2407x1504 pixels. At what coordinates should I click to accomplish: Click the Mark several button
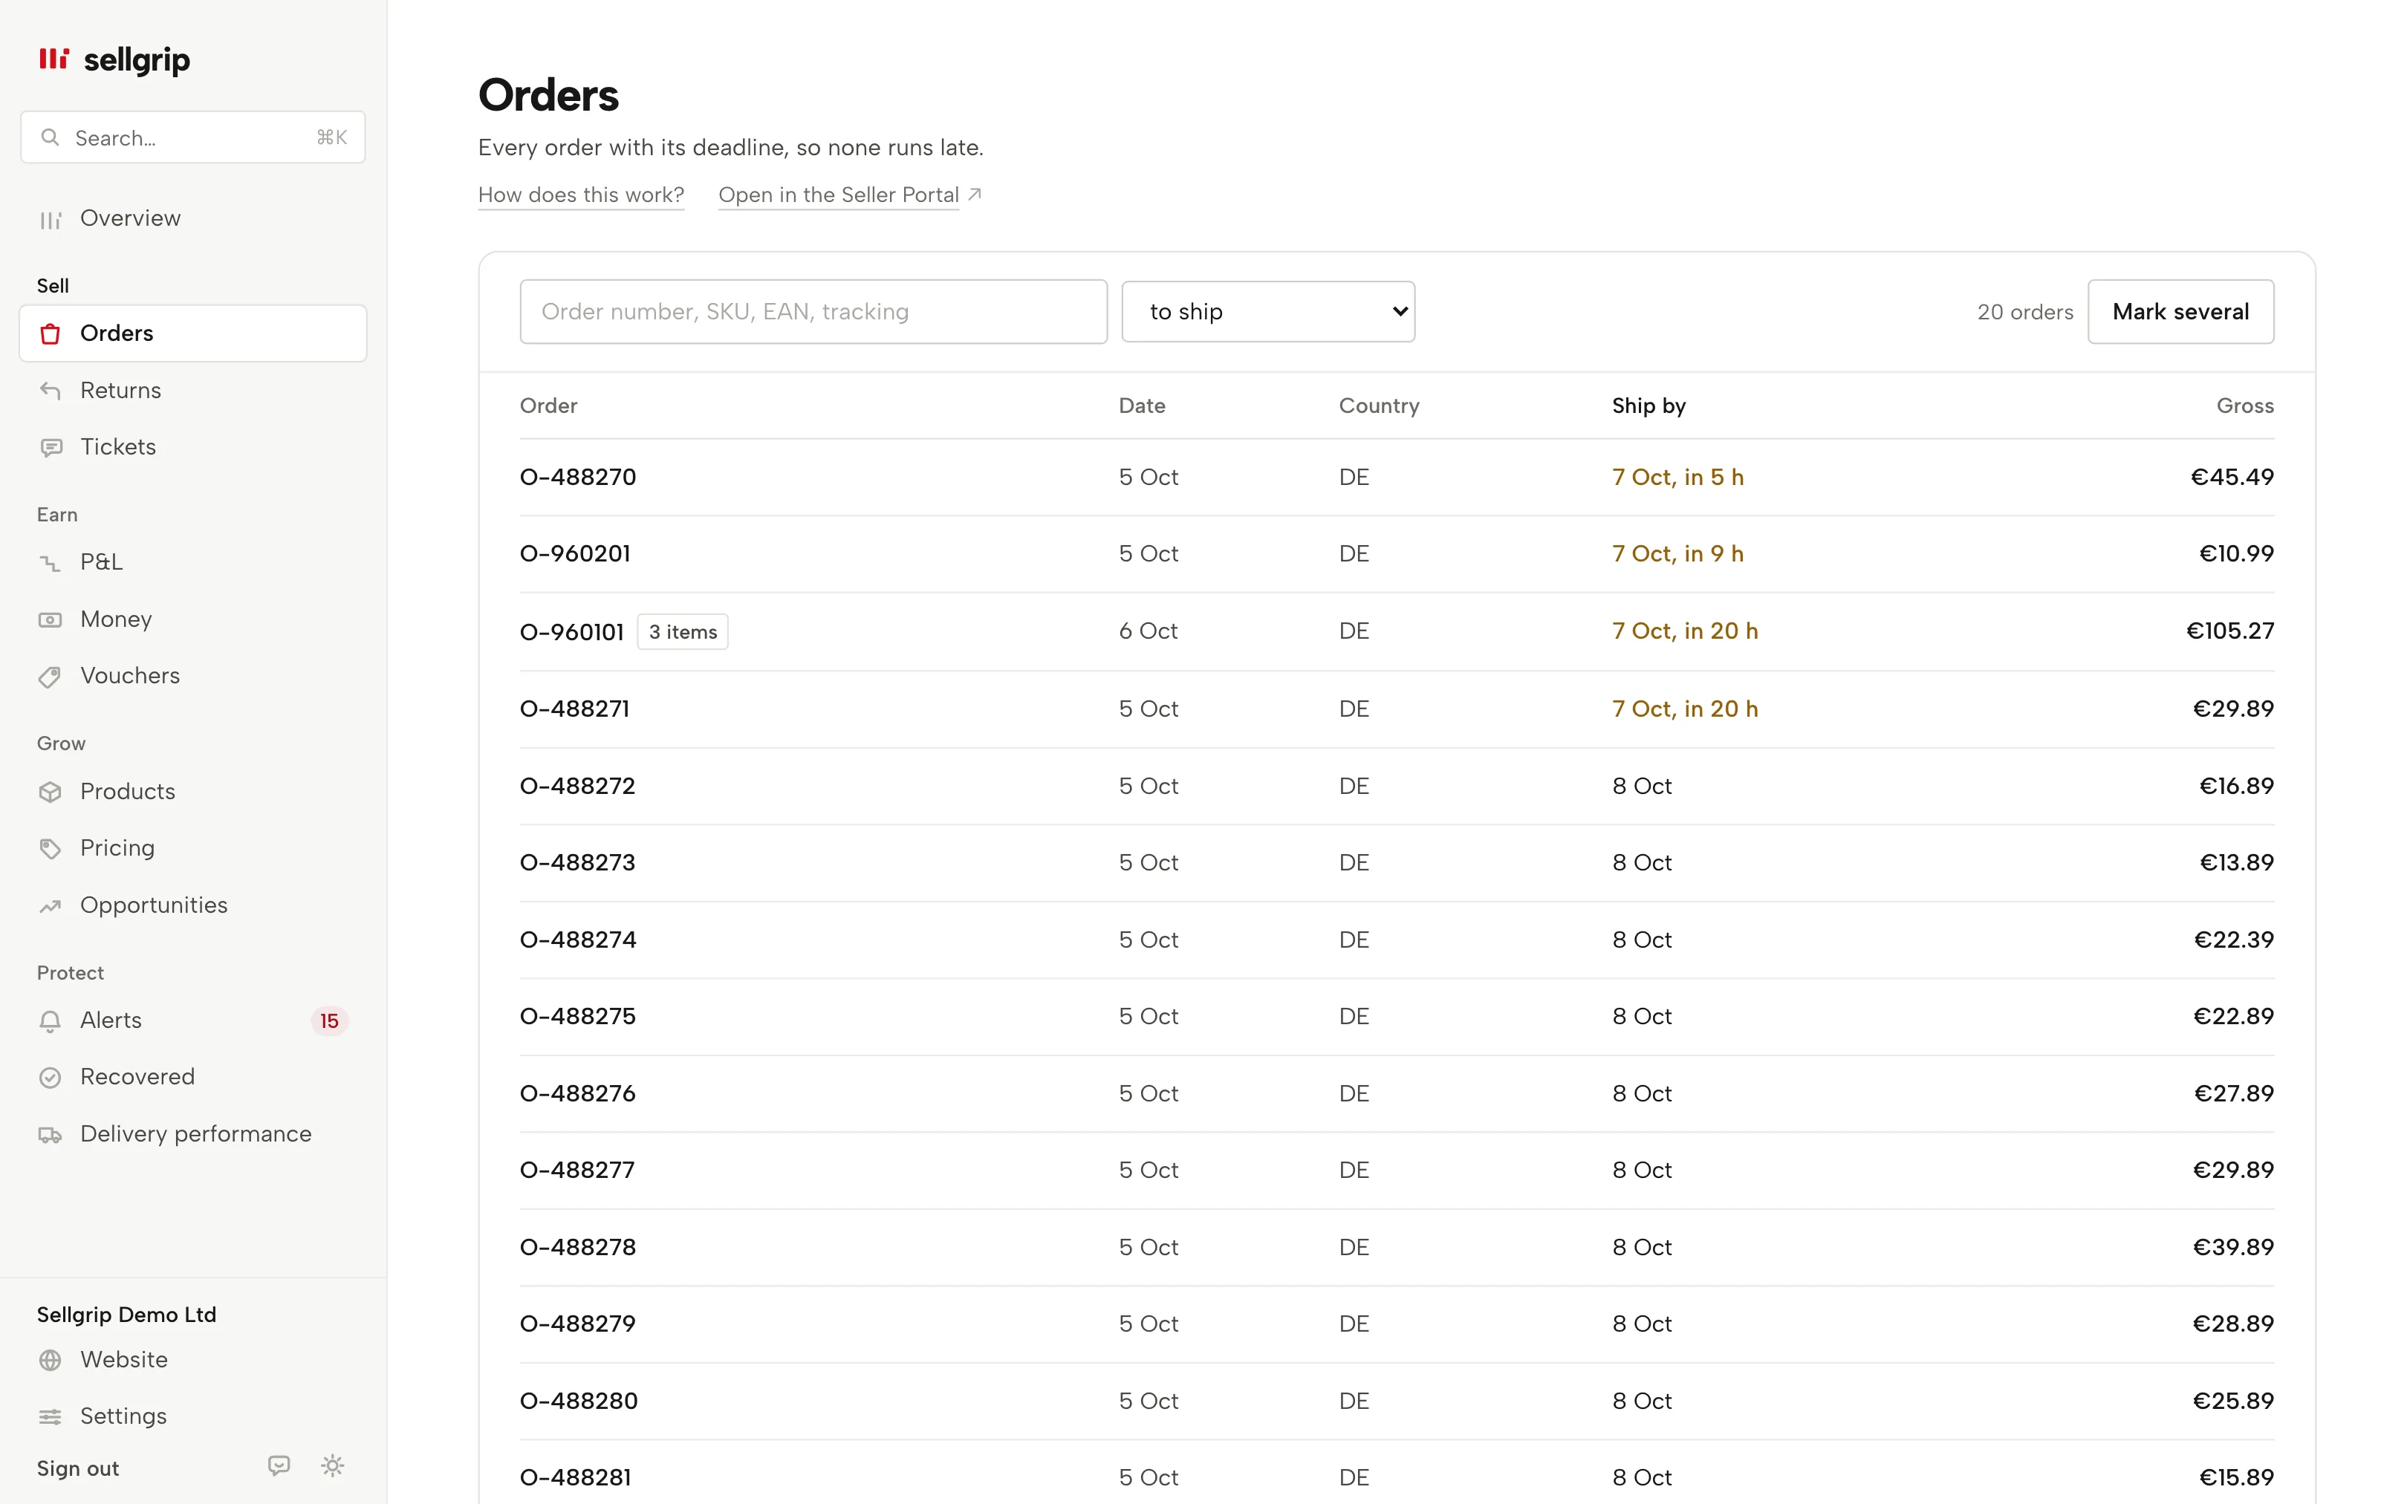coord(2180,311)
